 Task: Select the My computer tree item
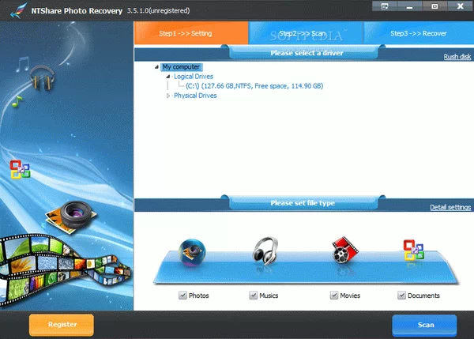point(181,67)
